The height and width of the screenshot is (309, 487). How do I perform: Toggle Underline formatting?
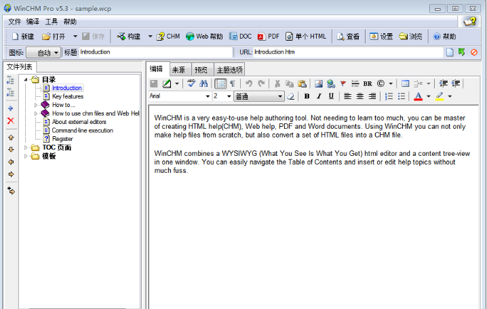tap(331, 96)
